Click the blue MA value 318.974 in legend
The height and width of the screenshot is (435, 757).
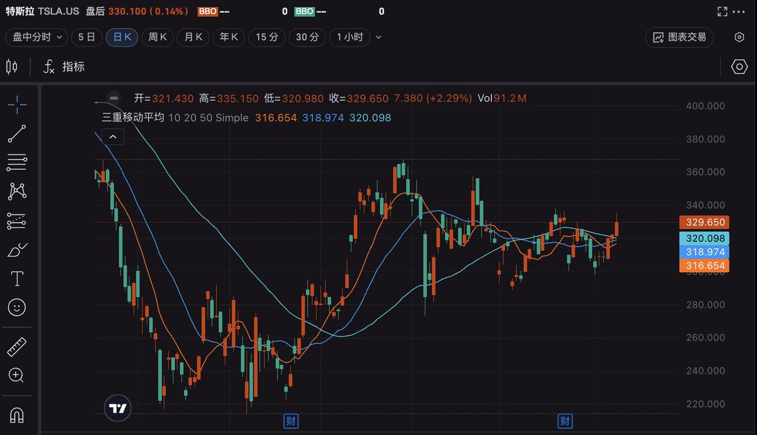click(x=323, y=117)
